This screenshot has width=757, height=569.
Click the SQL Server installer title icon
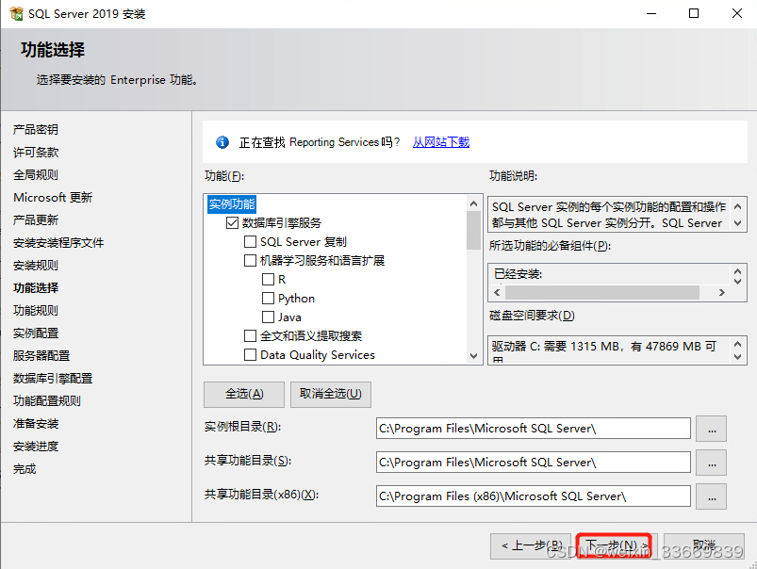click(x=16, y=13)
